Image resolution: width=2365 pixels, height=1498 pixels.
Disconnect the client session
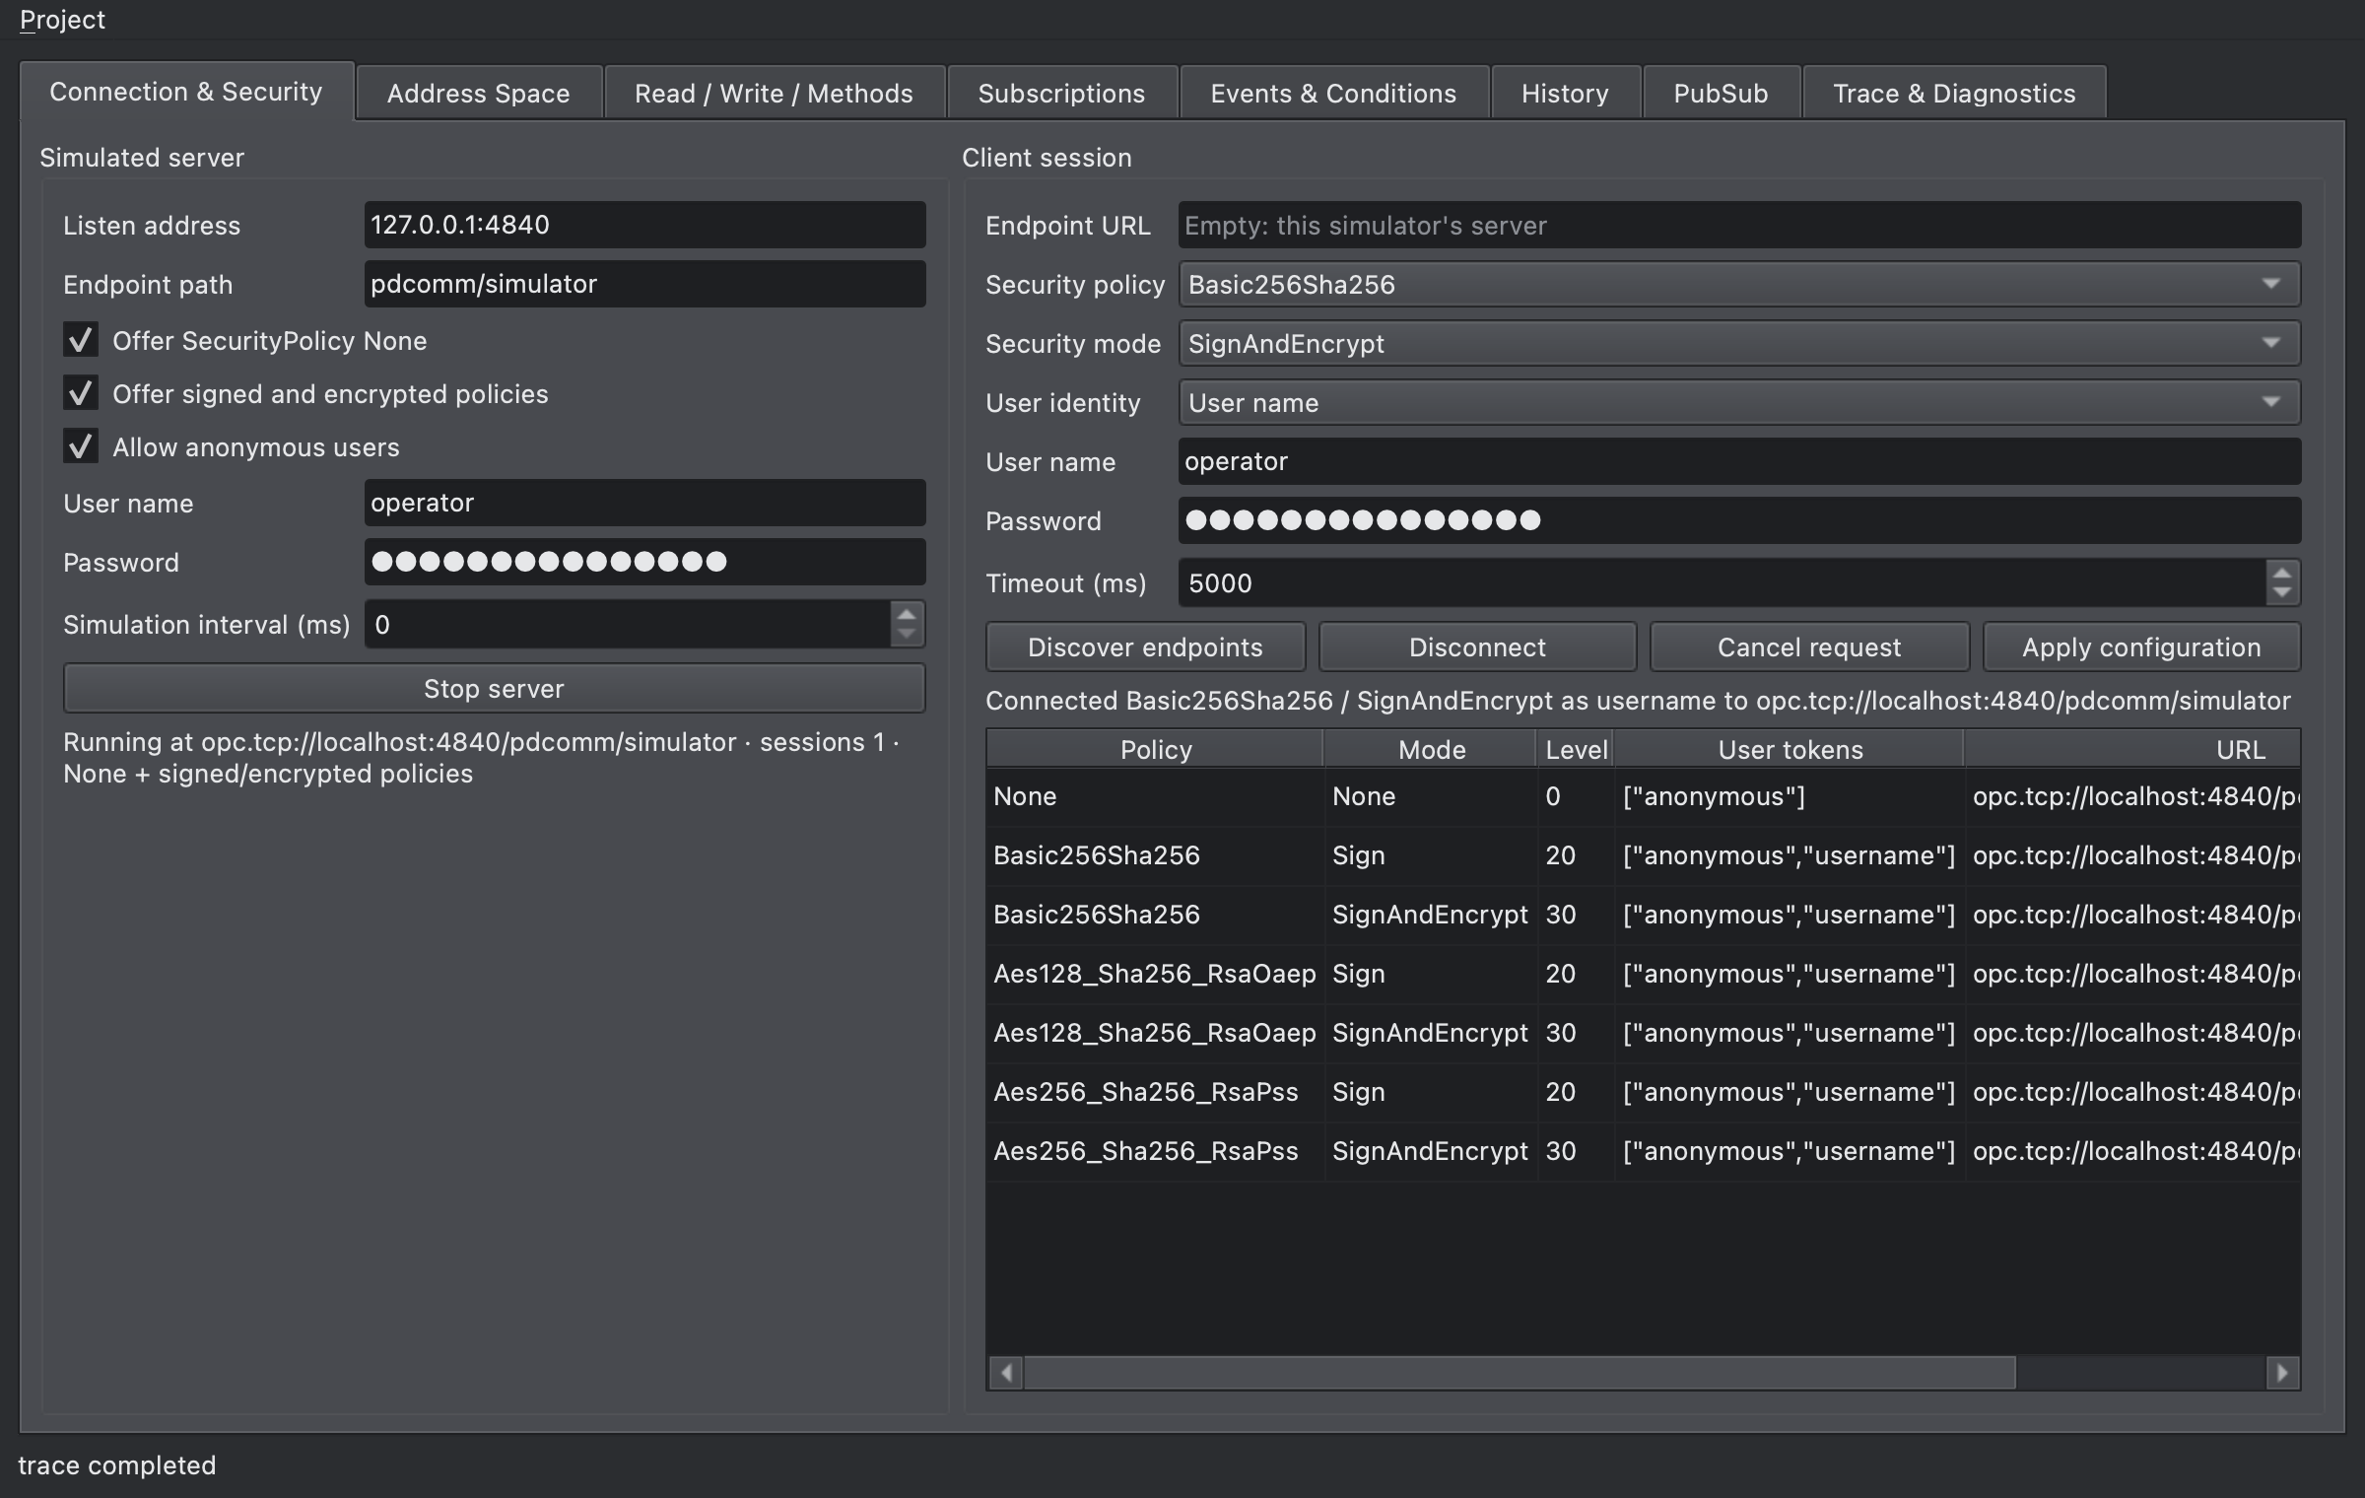coord(1477,647)
